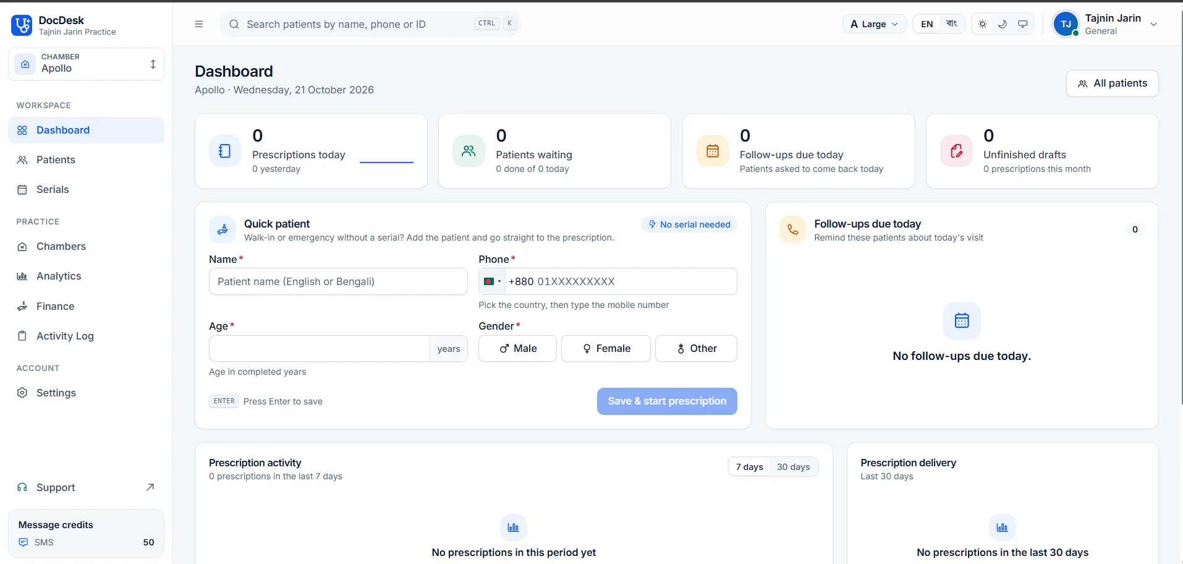Select the 7 days activity tab

tap(750, 467)
